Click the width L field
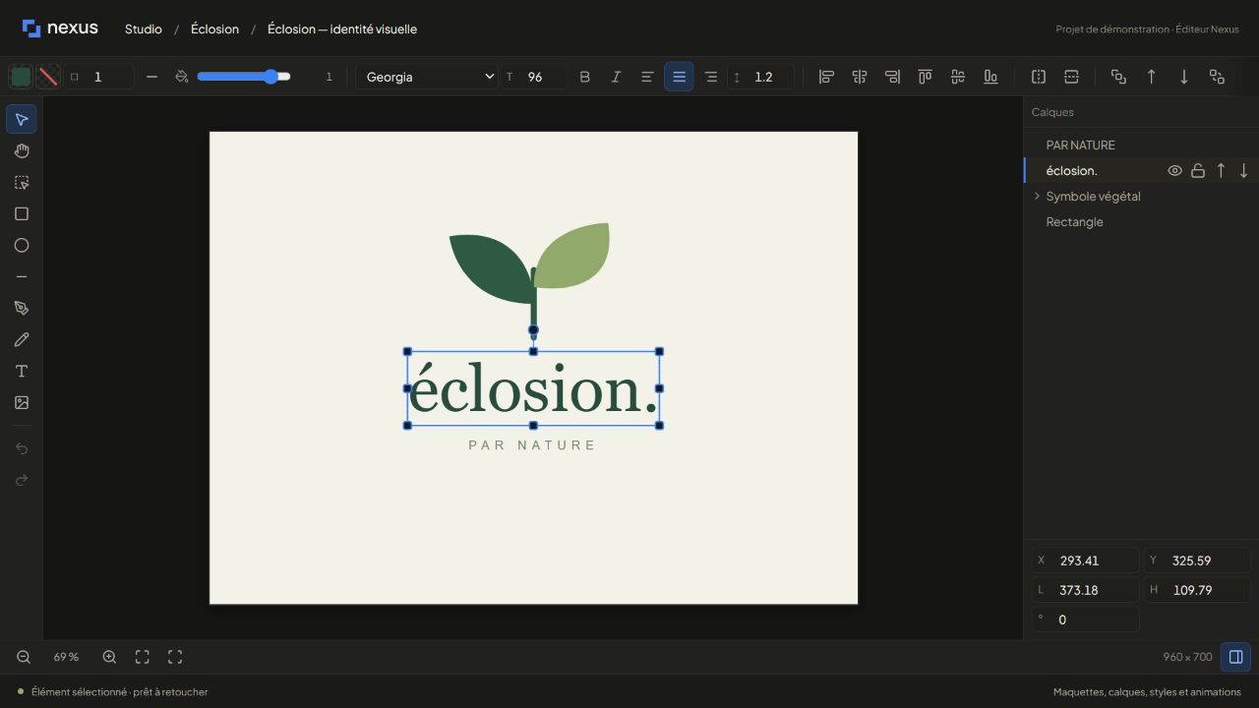 (1085, 590)
